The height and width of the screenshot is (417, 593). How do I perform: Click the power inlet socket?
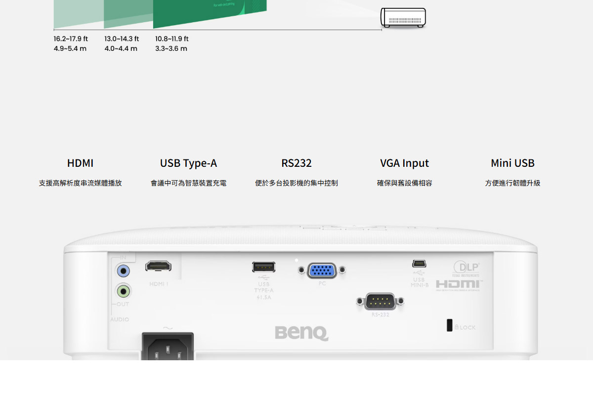167,345
